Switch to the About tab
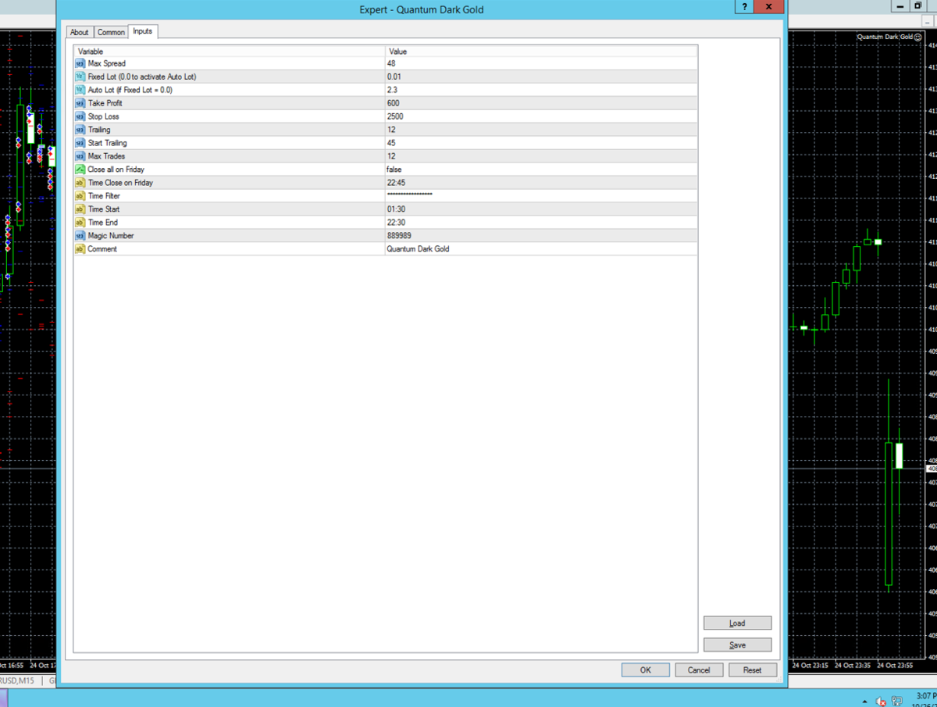Image resolution: width=937 pixels, height=707 pixels. [x=80, y=32]
